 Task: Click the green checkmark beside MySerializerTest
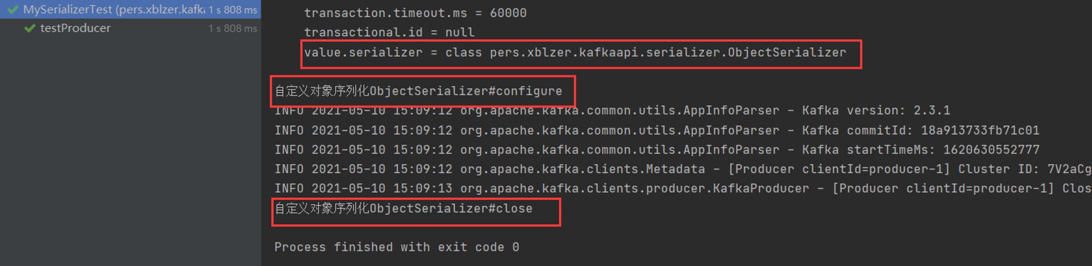pyautogui.click(x=13, y=10)
